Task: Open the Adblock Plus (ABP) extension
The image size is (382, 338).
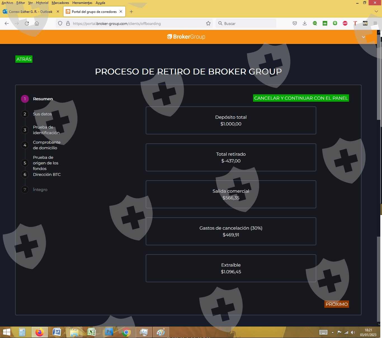Action: coord(345,24)
